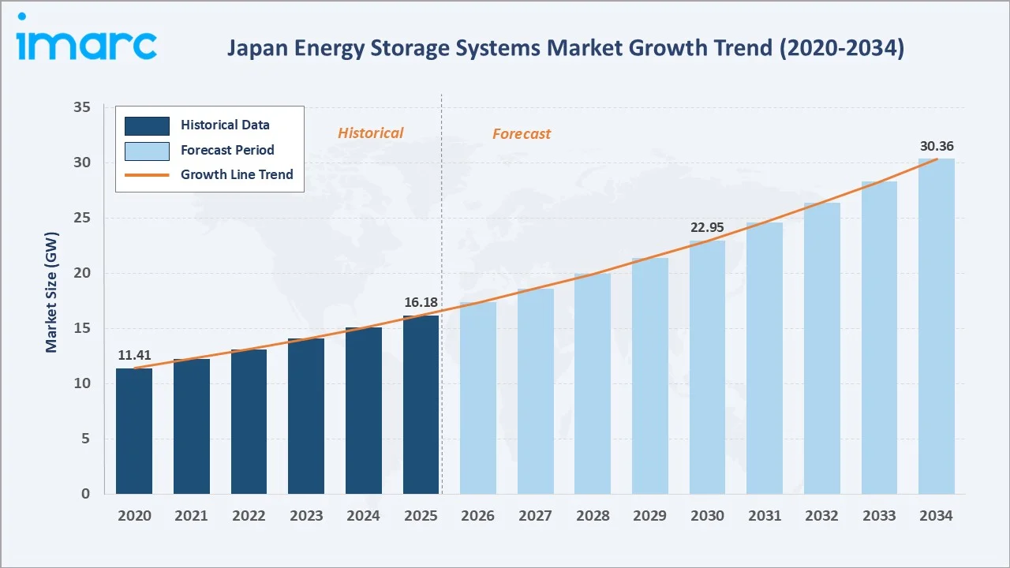The image size is (1010, 568).
Task: Click the 2021 bar
Action: (192, 426)
